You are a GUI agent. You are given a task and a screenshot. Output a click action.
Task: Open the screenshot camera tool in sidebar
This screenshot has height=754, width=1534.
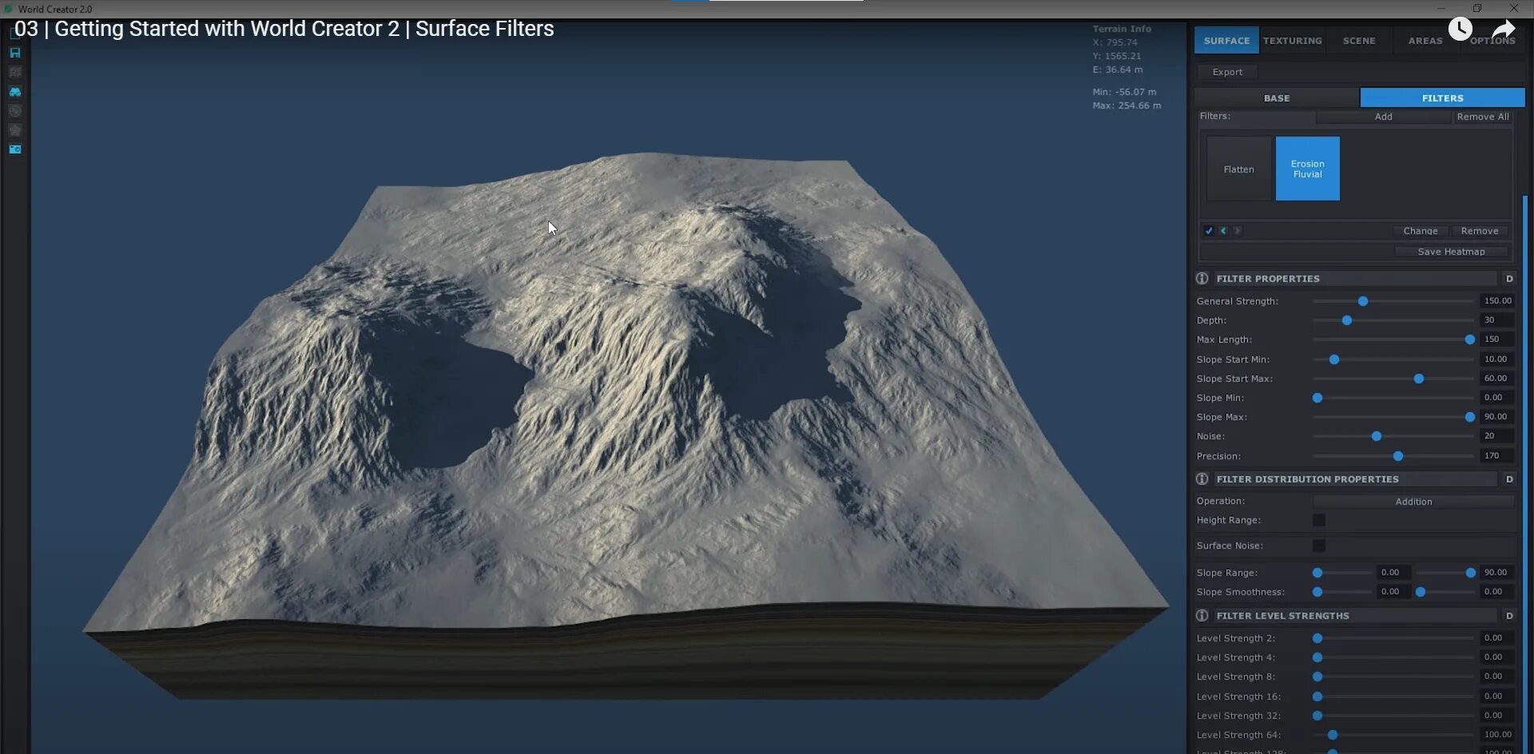tap(15, 149)
